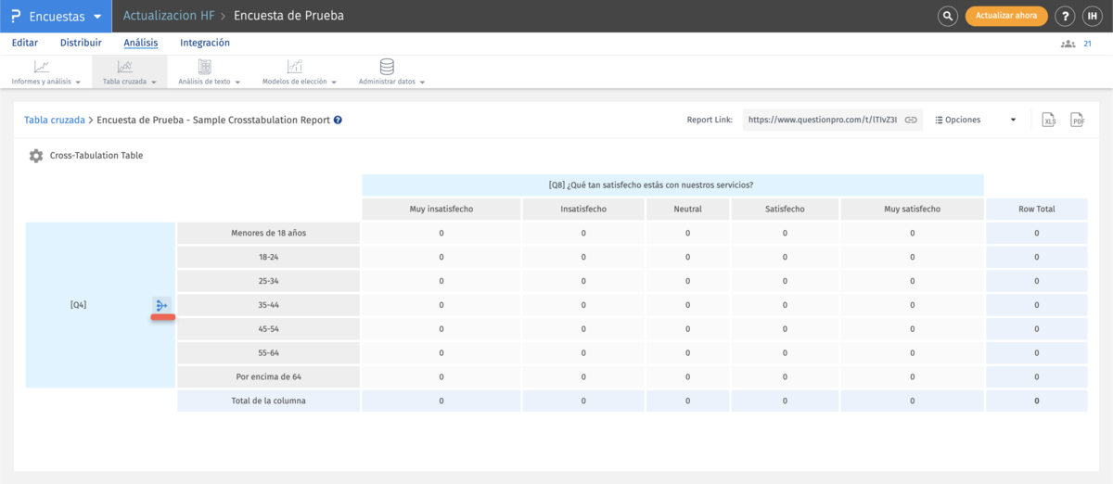The image size is (1113, 484).
Task: Click the Q4 pivot branch icon
Action: [x=162, y=305]
